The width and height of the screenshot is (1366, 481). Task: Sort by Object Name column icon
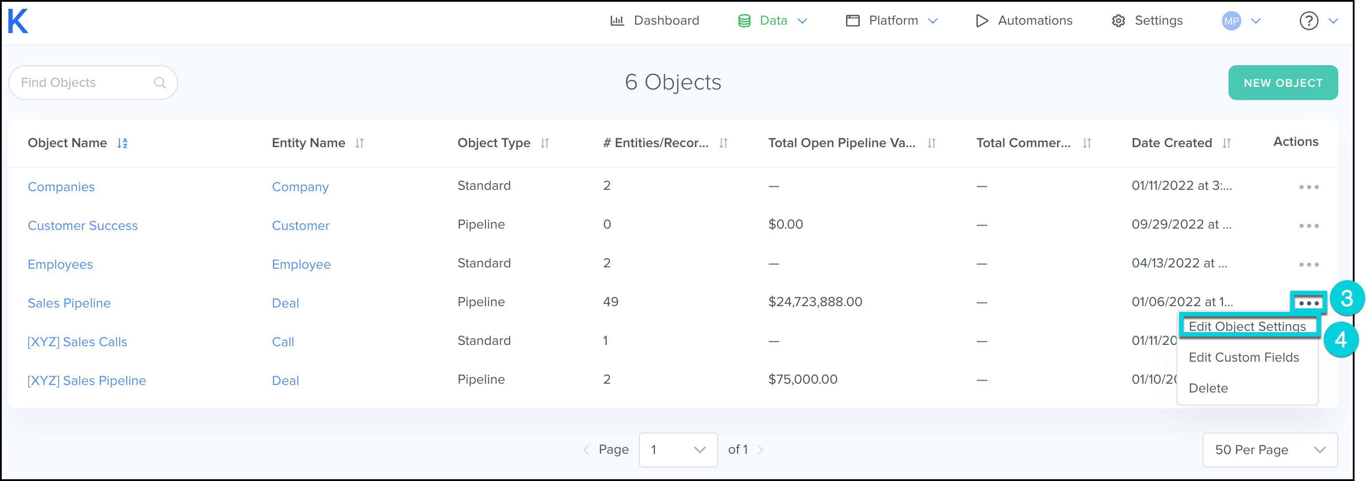pyautogui.click(x=122, y=143)
